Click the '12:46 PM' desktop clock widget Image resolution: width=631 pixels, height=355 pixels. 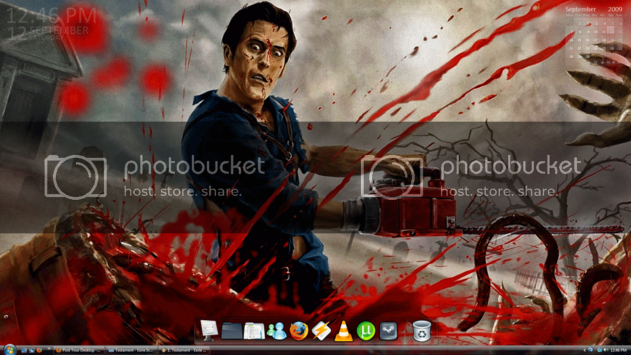(x=51, y=16)
